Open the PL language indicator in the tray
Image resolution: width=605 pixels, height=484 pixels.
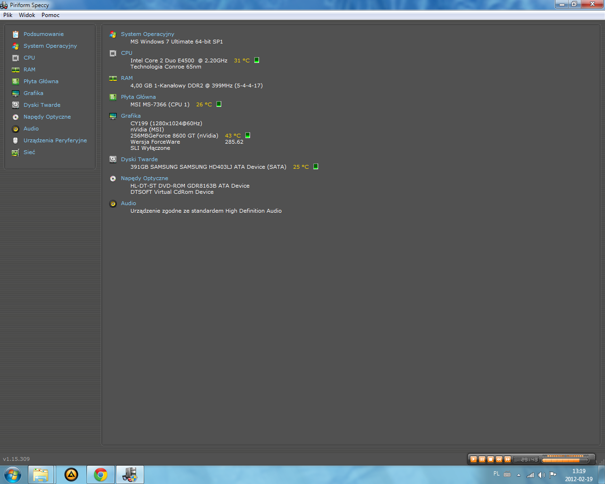click(496, 474)
